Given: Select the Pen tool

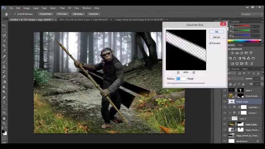Looking at the screenshot, I should click(x=4, y=98).
